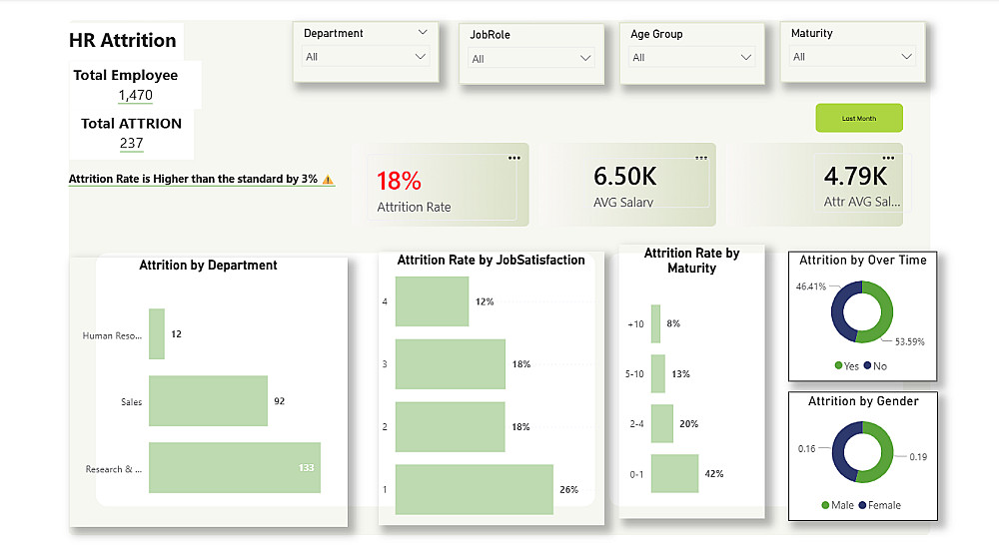Click the navy No legend marker
Image resolution: width=999 pixels, height=557 pixels.
pos(867,366)
